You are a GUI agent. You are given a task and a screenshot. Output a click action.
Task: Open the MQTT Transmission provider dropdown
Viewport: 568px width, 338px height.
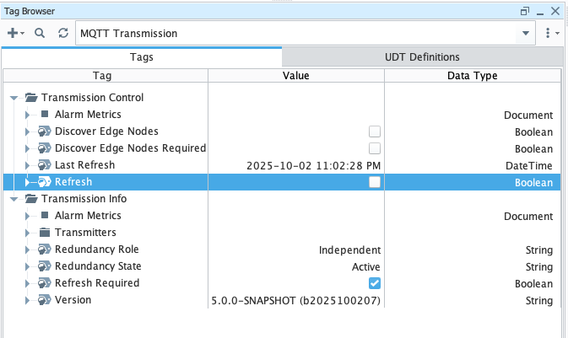pos(527,34)
